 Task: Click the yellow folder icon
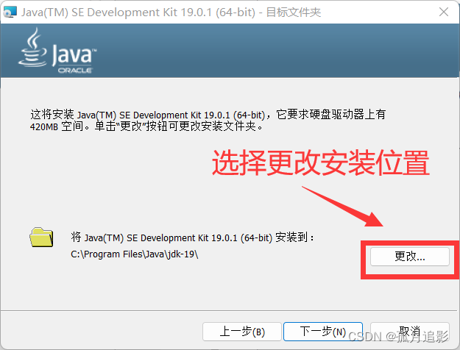tap(41, 238)
